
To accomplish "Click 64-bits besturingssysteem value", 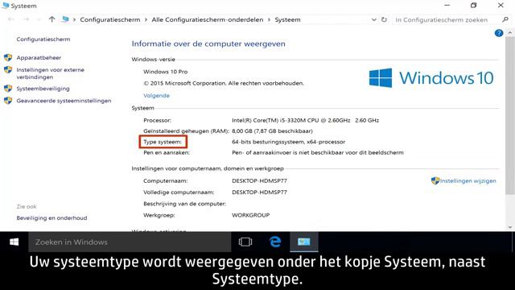I will (x=288, y=142).
